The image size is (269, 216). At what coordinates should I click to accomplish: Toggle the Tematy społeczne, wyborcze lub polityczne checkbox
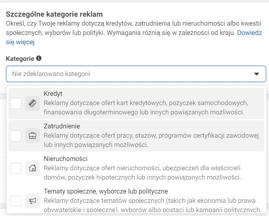(x=16, y=201)
